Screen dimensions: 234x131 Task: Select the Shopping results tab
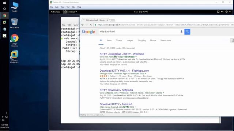[x=141, y=40]
